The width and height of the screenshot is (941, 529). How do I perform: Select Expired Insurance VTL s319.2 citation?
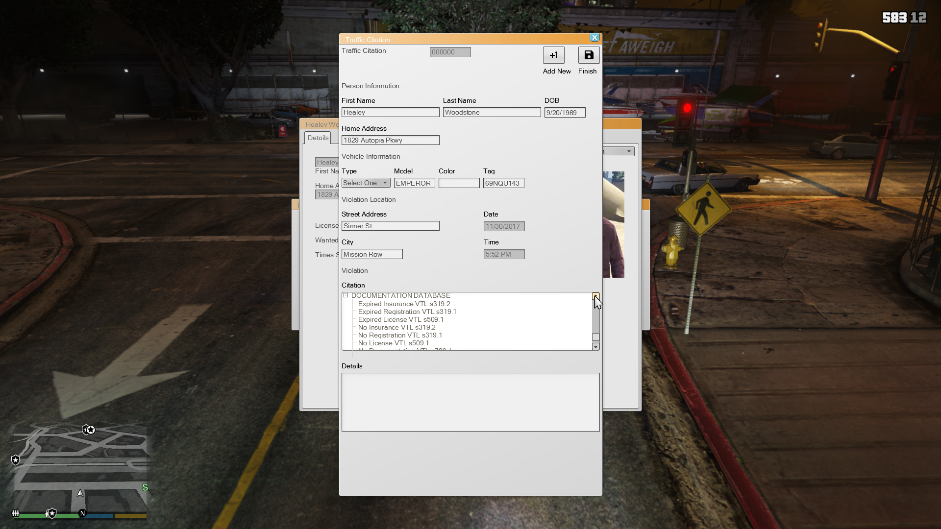pos(404,304)
